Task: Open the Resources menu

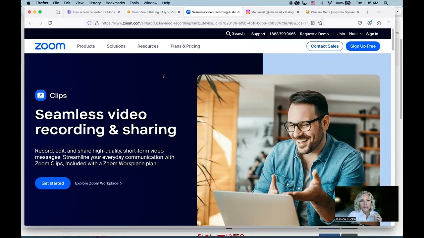Action: click(148, 46)
